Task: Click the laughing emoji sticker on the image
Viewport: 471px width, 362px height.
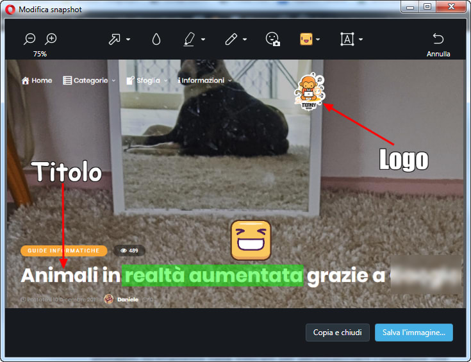Action: [251, 240]
